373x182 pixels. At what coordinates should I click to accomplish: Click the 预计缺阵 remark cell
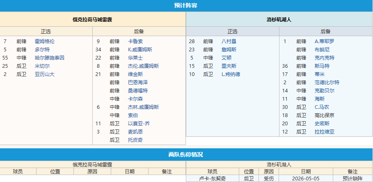coord(352,179)
